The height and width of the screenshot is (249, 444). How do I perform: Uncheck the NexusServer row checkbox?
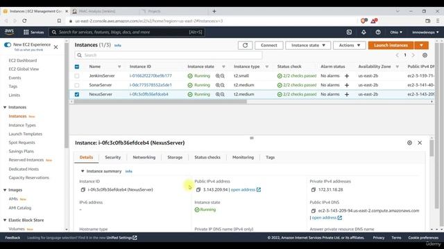coord(77,95)
